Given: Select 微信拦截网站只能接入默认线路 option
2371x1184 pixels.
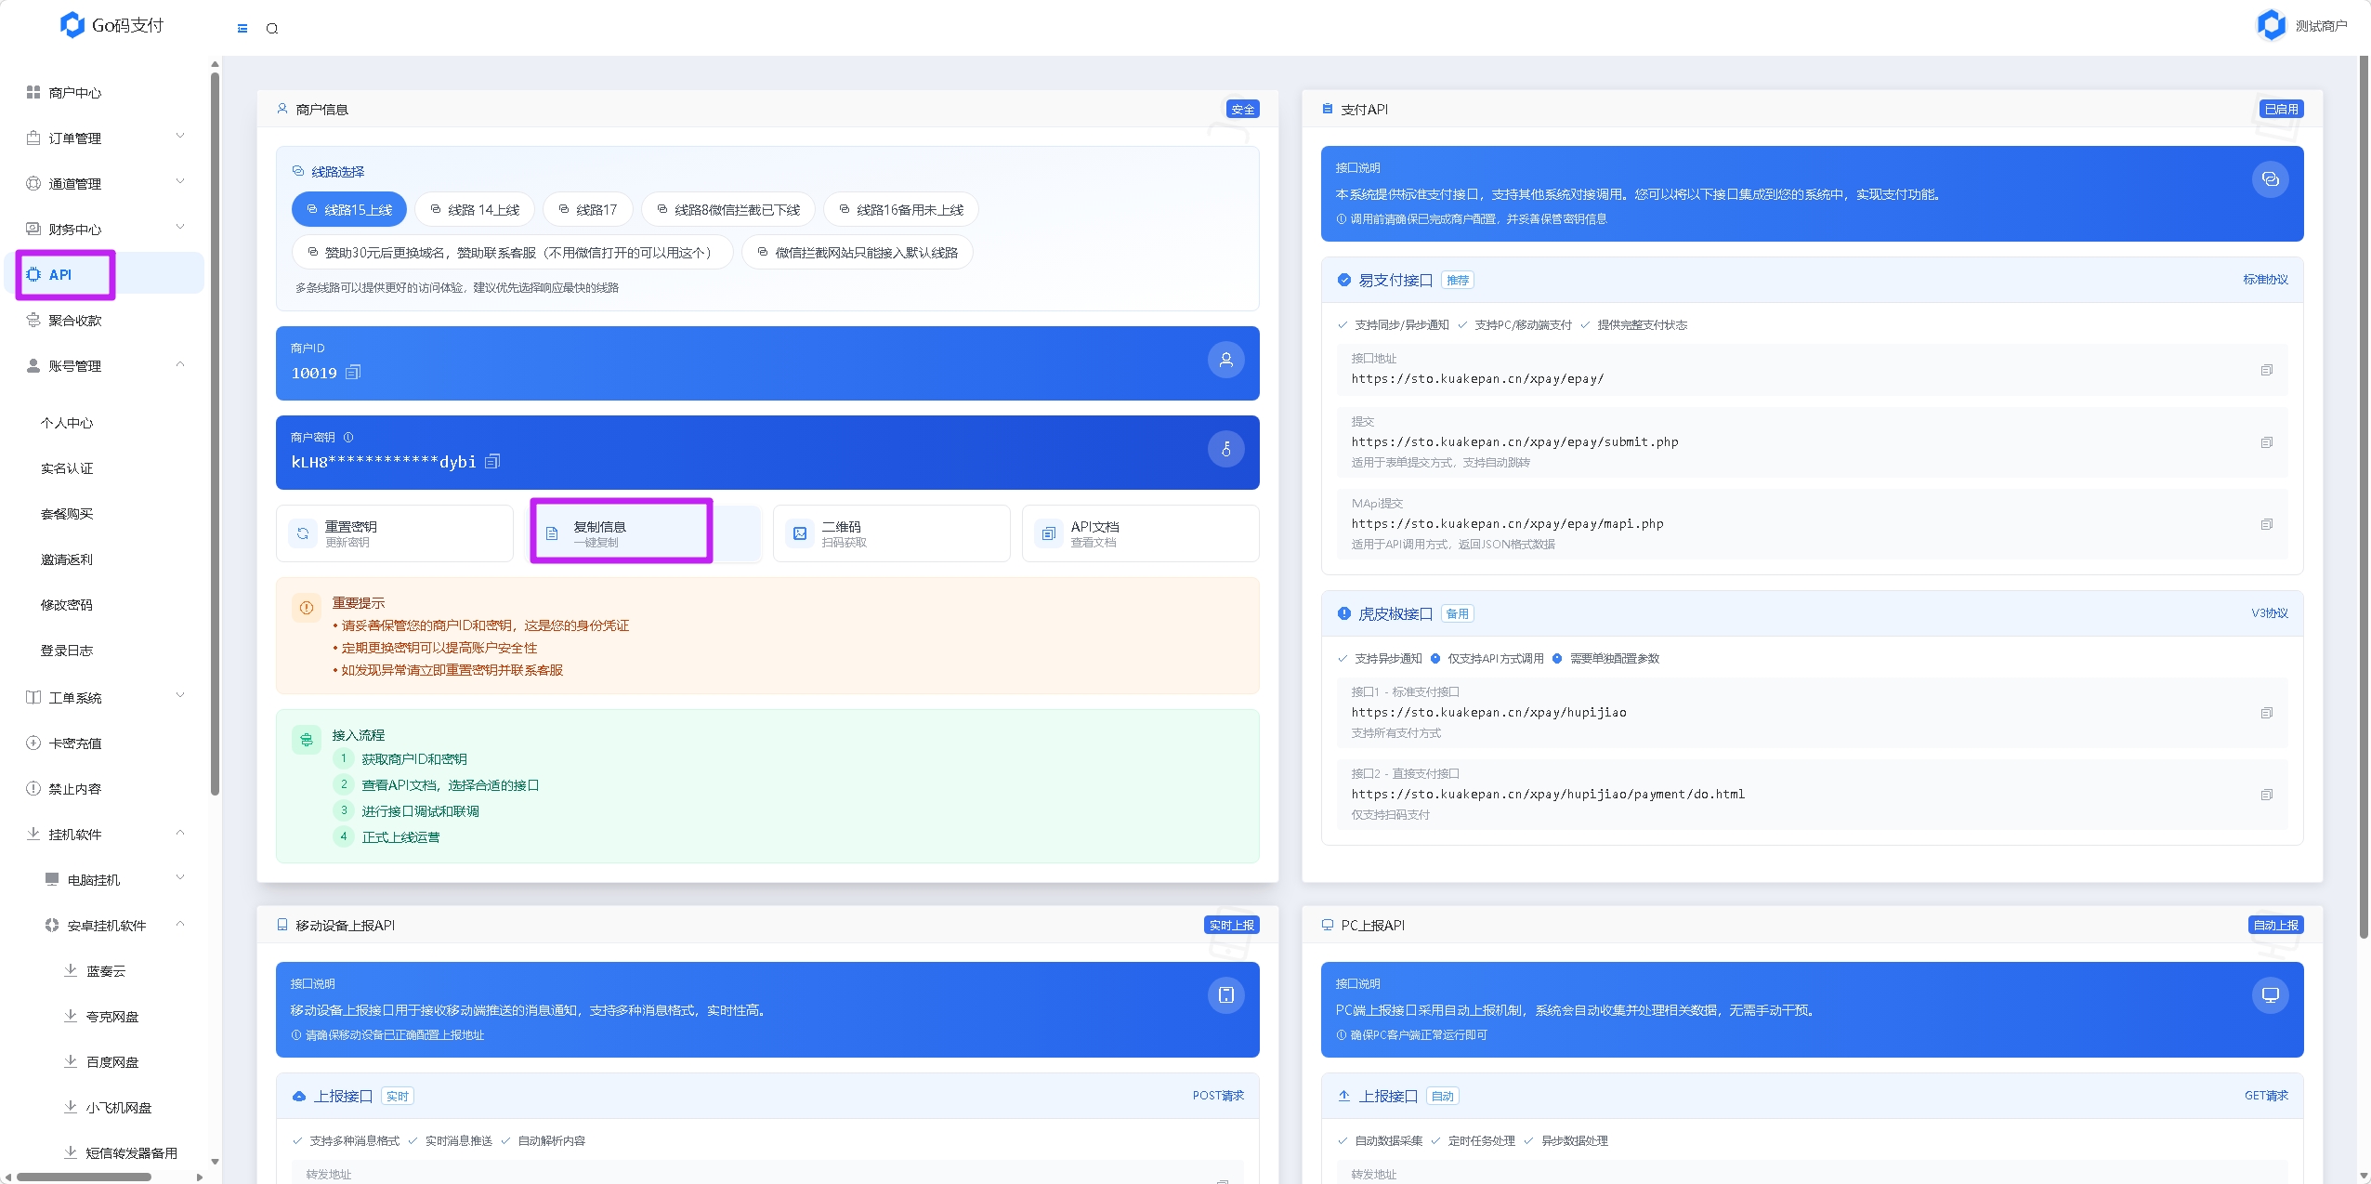Looking at the screenshot, I should tap(858, 253).
